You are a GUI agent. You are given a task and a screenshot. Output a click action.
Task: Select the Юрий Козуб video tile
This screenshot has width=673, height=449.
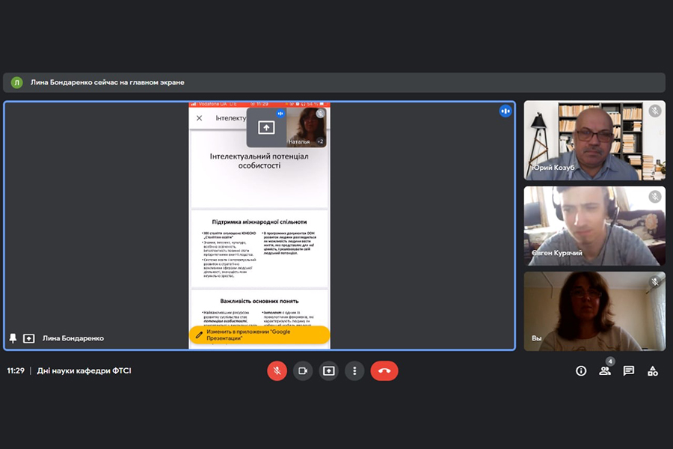[594, 141]
